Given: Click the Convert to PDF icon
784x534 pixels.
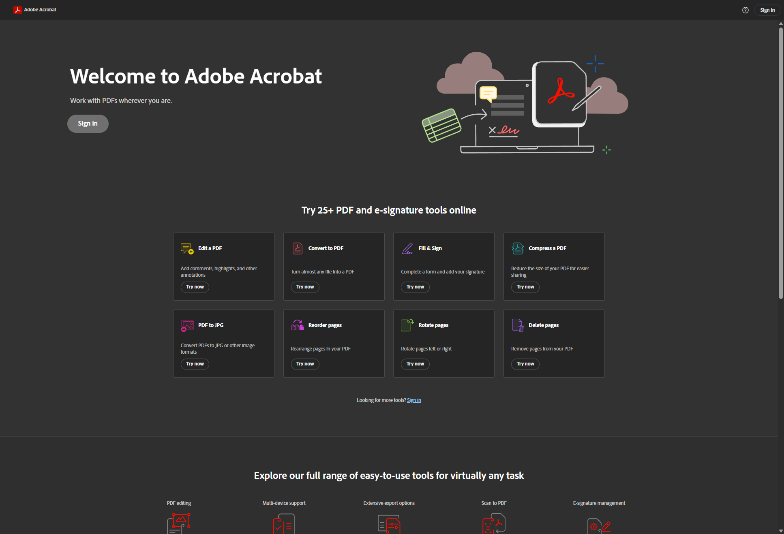Looking at the screenshot, I should [298, 248].
